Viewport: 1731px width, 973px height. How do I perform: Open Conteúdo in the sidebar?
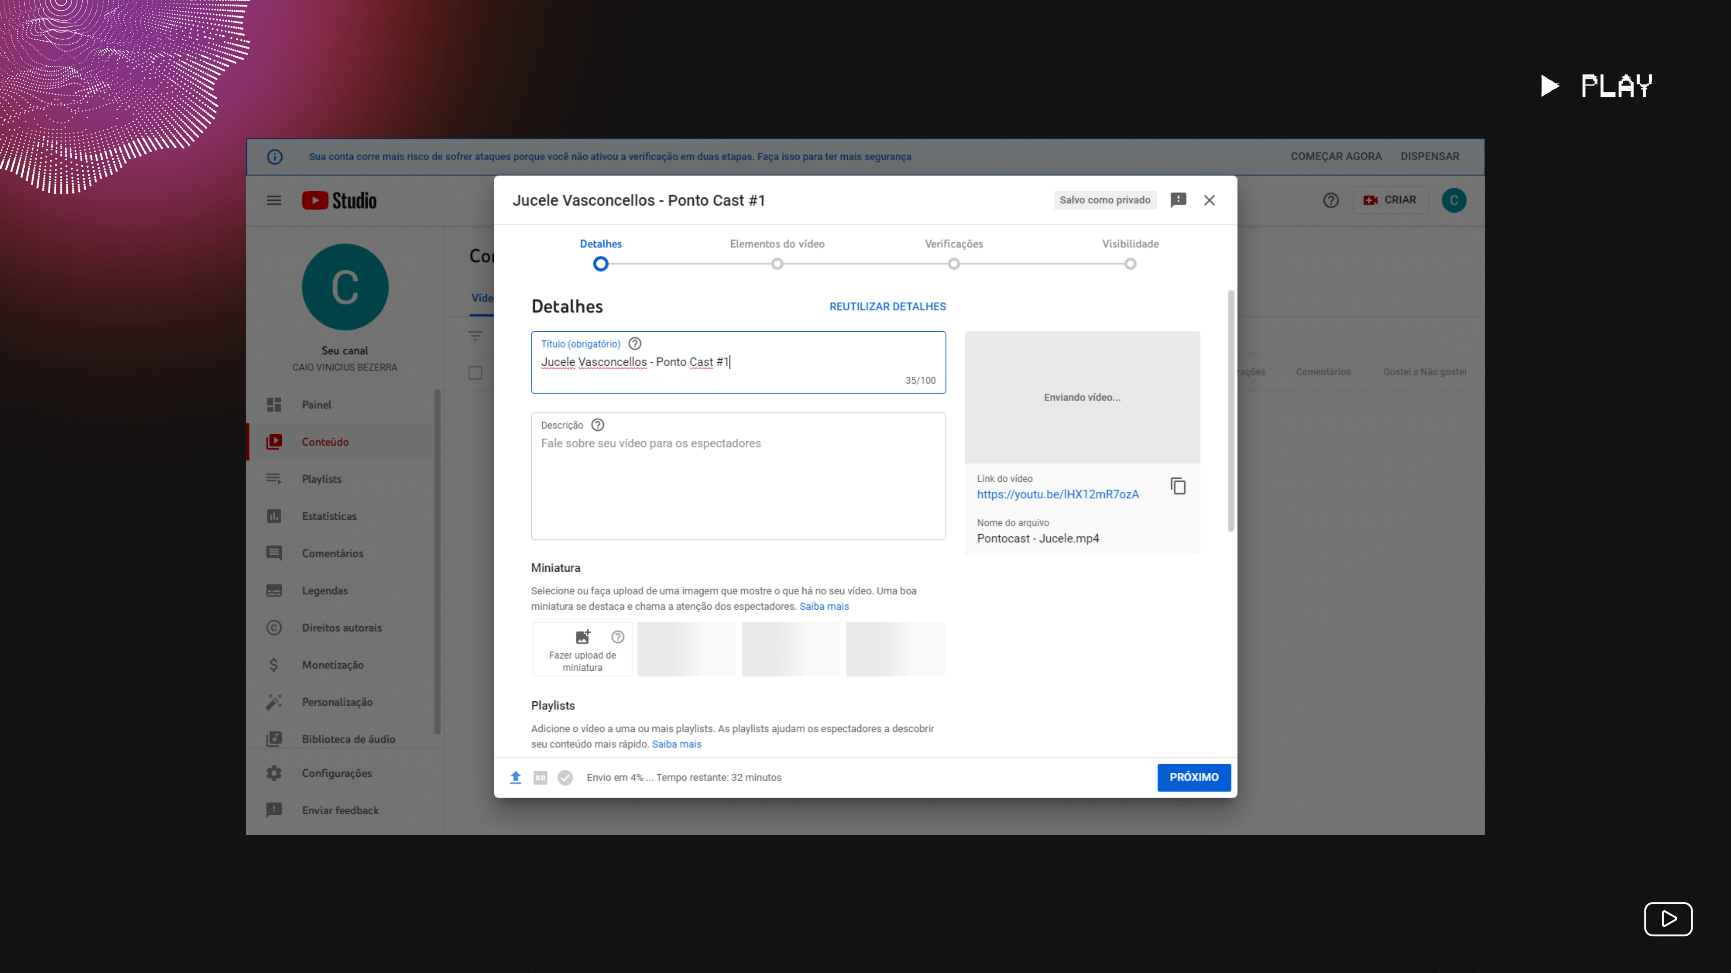(339, 442)
